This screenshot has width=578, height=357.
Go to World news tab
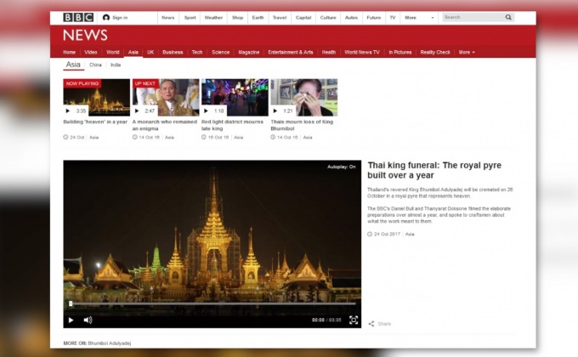point(113,53)
